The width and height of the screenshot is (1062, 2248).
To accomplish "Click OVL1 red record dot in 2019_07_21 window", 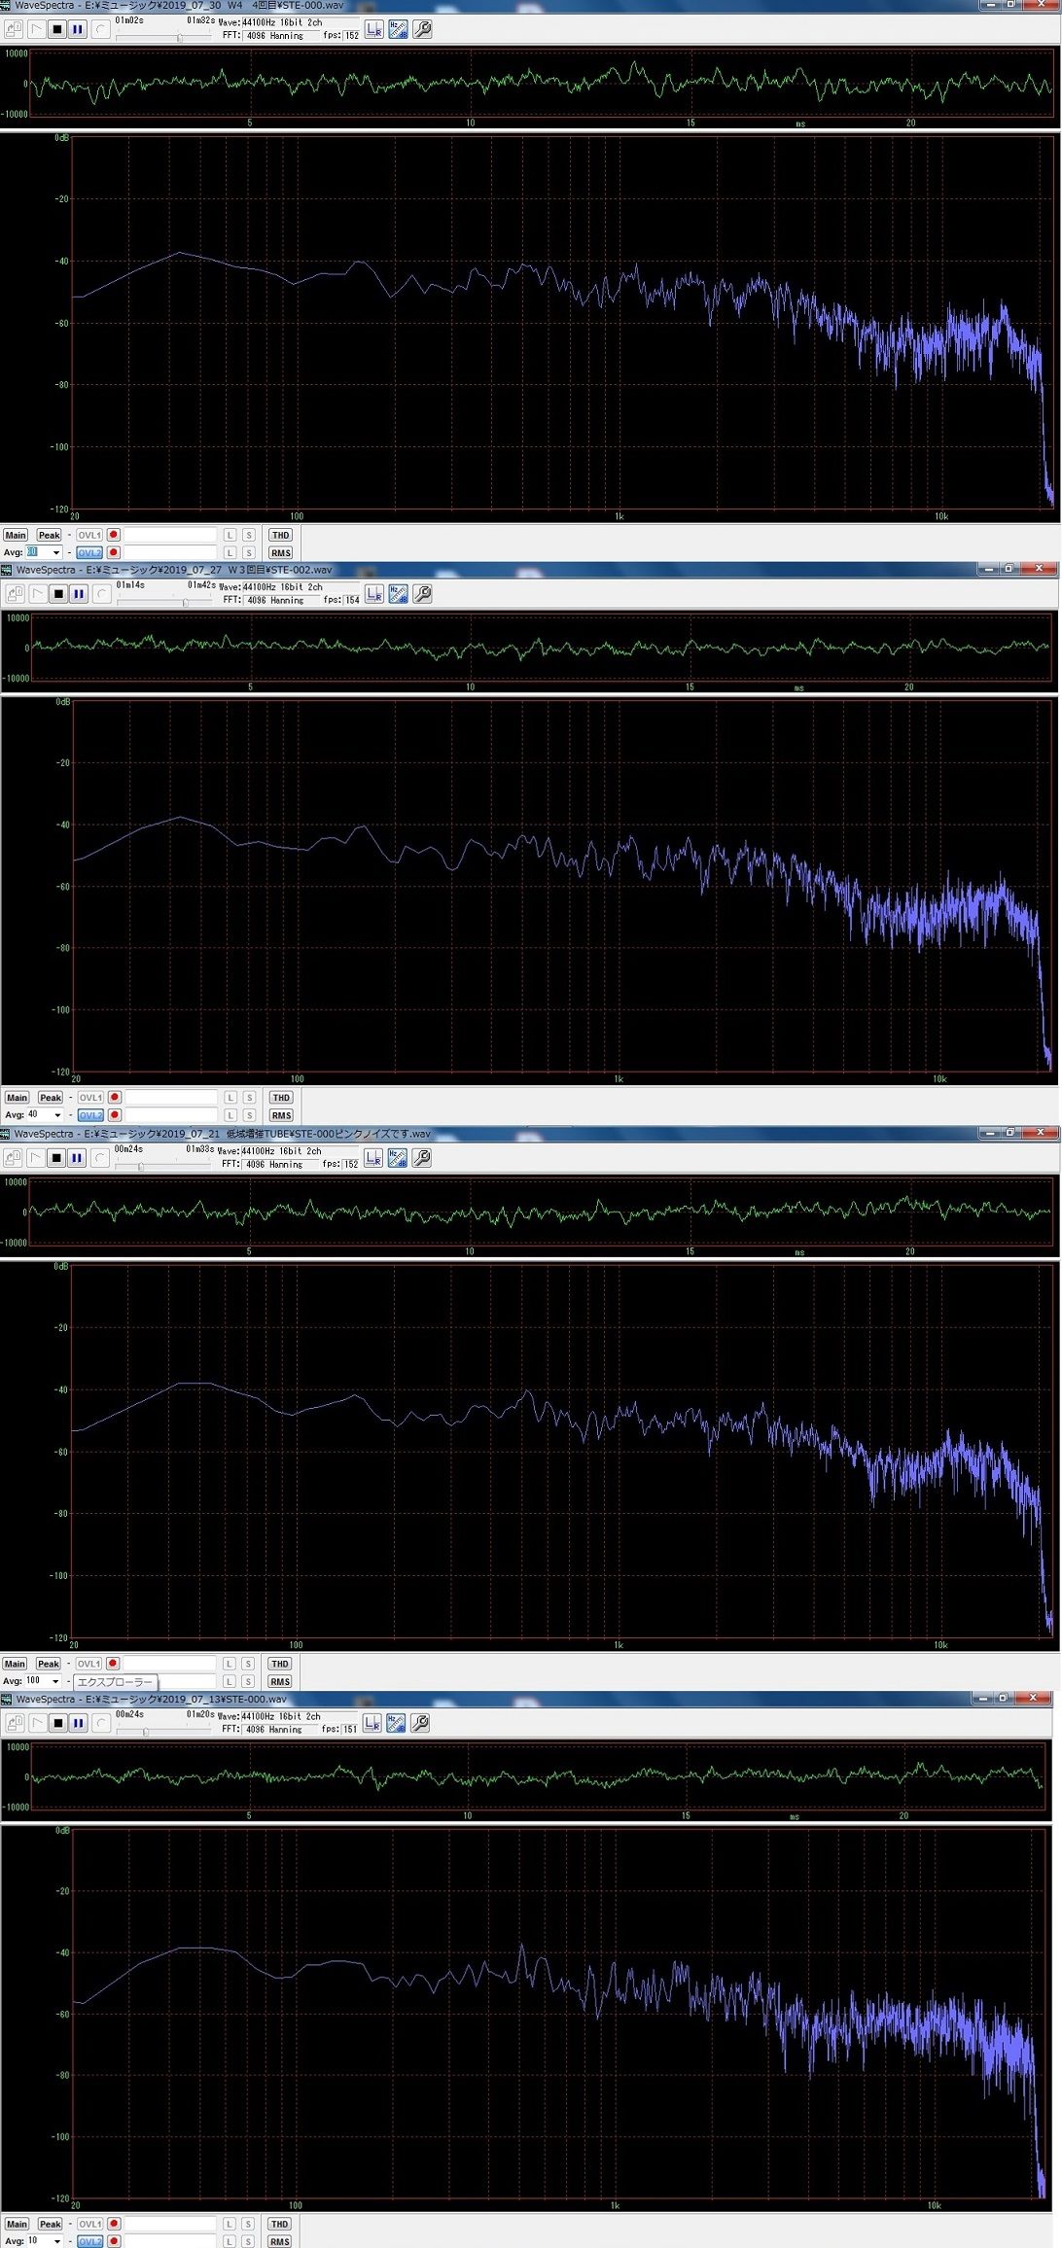I will [x=113, y=1664].
